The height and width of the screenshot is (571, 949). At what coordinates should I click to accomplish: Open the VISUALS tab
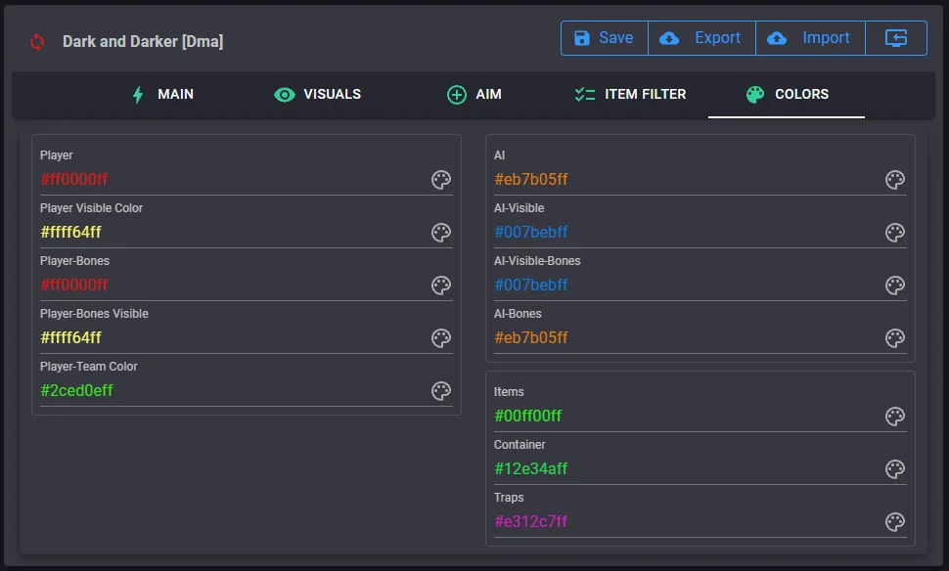coord(318,95)
